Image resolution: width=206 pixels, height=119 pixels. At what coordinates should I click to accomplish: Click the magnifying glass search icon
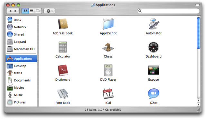140,11
